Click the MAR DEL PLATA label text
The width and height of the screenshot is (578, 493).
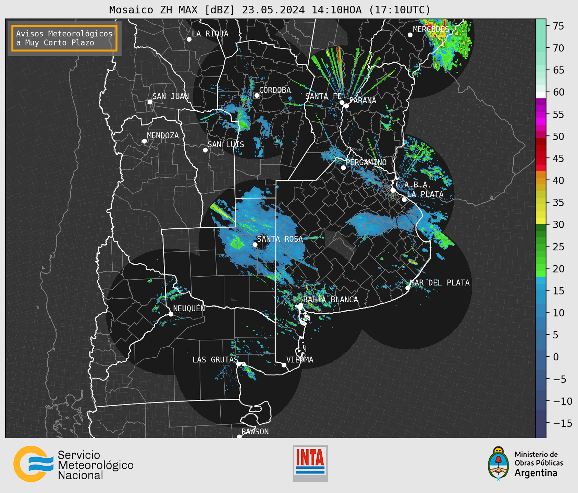tap(440, 282)
